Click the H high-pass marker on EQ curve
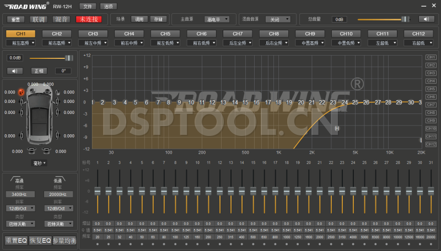Viewport: 441px width, 251px height. tap(337, 128)
